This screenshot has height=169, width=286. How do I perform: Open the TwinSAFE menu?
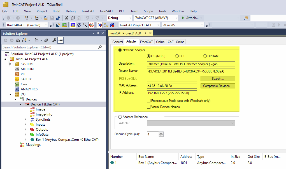click(x=106, y=11)
